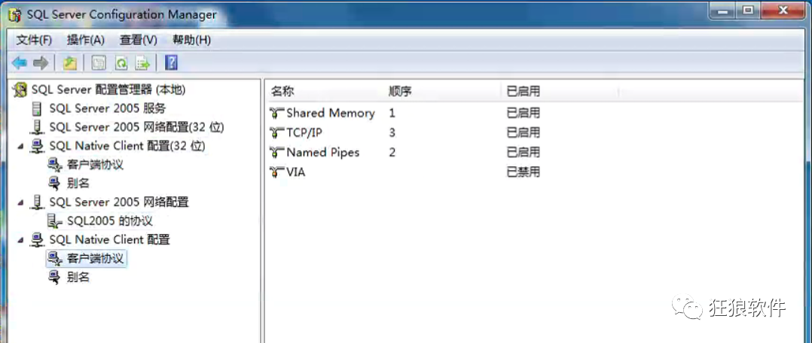Click the SQL2005 的协议 node icon
This screenshot has width=812, height=343.
click(x=54, y=221)
